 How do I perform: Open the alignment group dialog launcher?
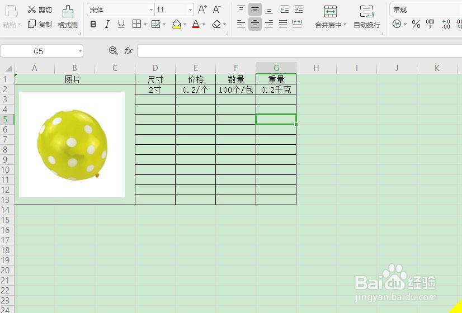[x=381, y=34]
